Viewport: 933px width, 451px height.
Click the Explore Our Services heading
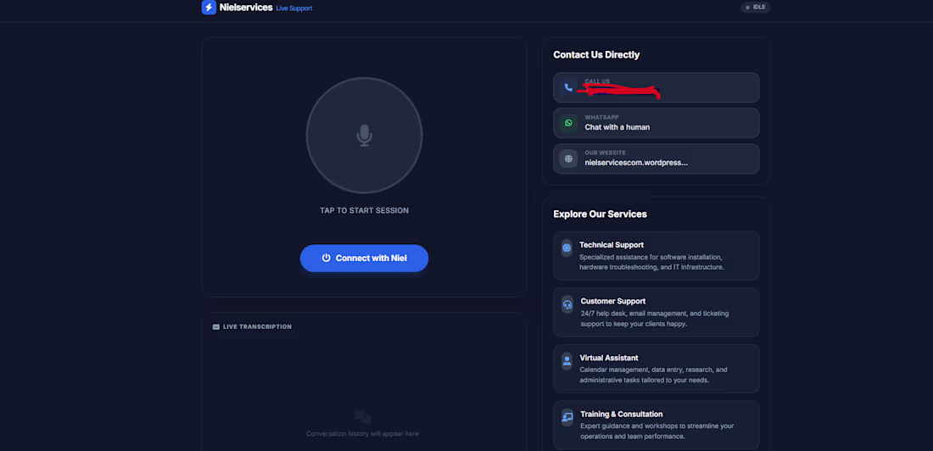(600, 214)
